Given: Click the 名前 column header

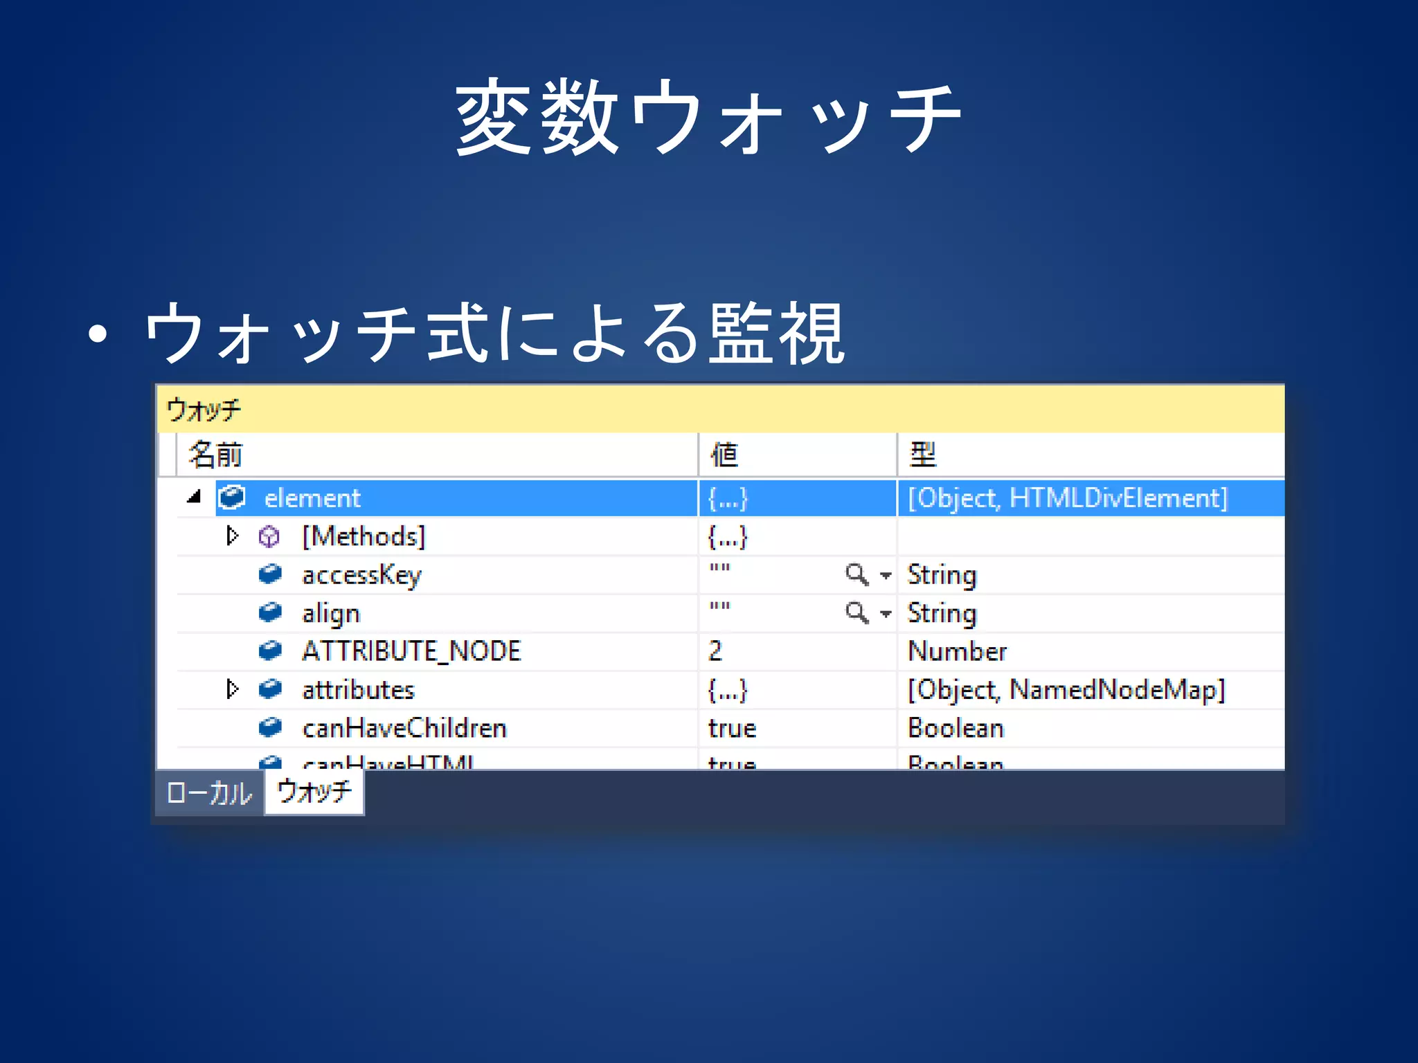Looking at the screenshot, I should tap(437, 455).
